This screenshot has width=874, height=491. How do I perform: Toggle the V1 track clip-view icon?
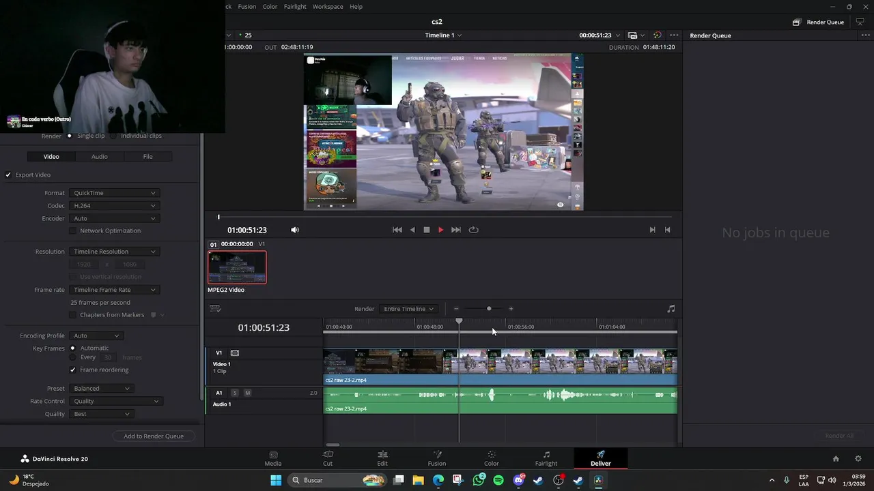pyautogui.click(x=235, y=353)
